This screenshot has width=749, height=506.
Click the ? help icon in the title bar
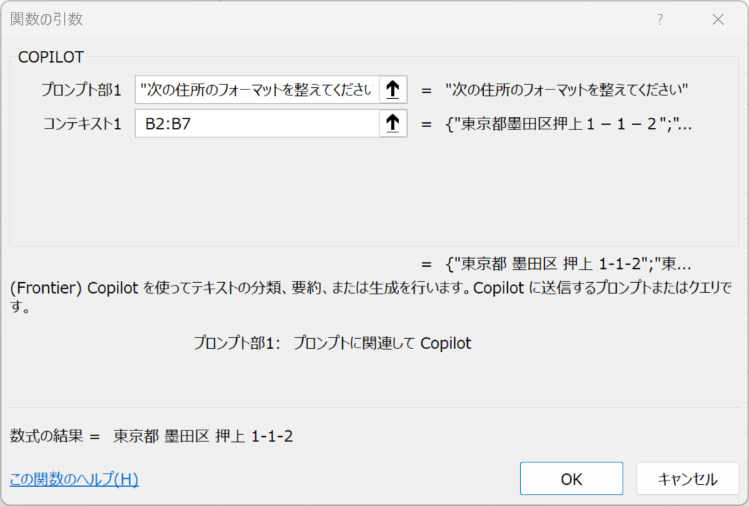(659, 20)
